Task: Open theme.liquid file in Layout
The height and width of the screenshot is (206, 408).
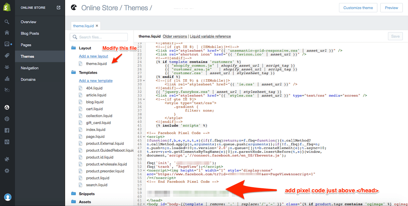Action: (96, 63)
